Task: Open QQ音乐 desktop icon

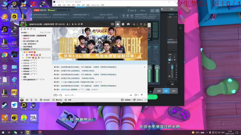Action: click(x=24, y=119)
